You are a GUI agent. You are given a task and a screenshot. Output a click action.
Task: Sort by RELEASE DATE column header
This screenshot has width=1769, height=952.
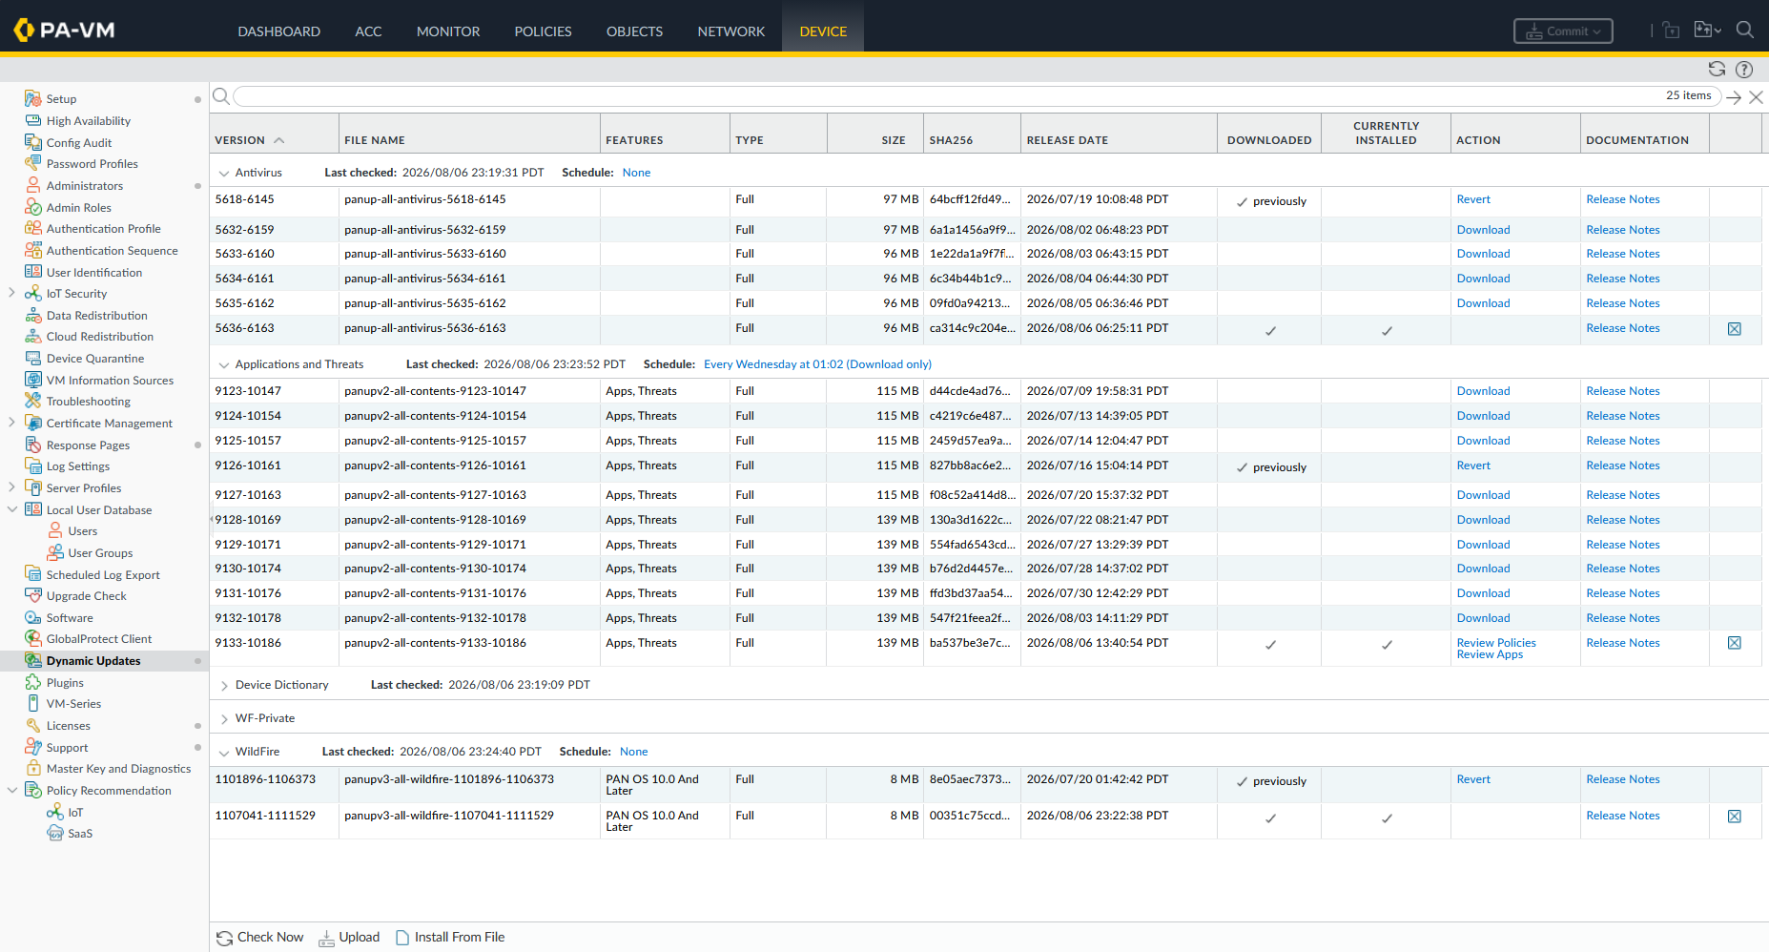click(1067, 140)
